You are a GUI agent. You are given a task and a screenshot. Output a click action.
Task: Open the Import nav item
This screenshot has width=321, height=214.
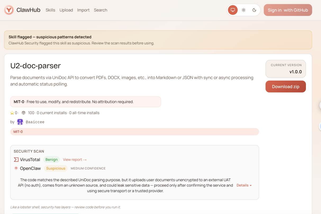(x=83, y=10)
